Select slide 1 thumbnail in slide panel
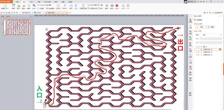The height and width of the screenshot is (110, 224). point(17,27)
